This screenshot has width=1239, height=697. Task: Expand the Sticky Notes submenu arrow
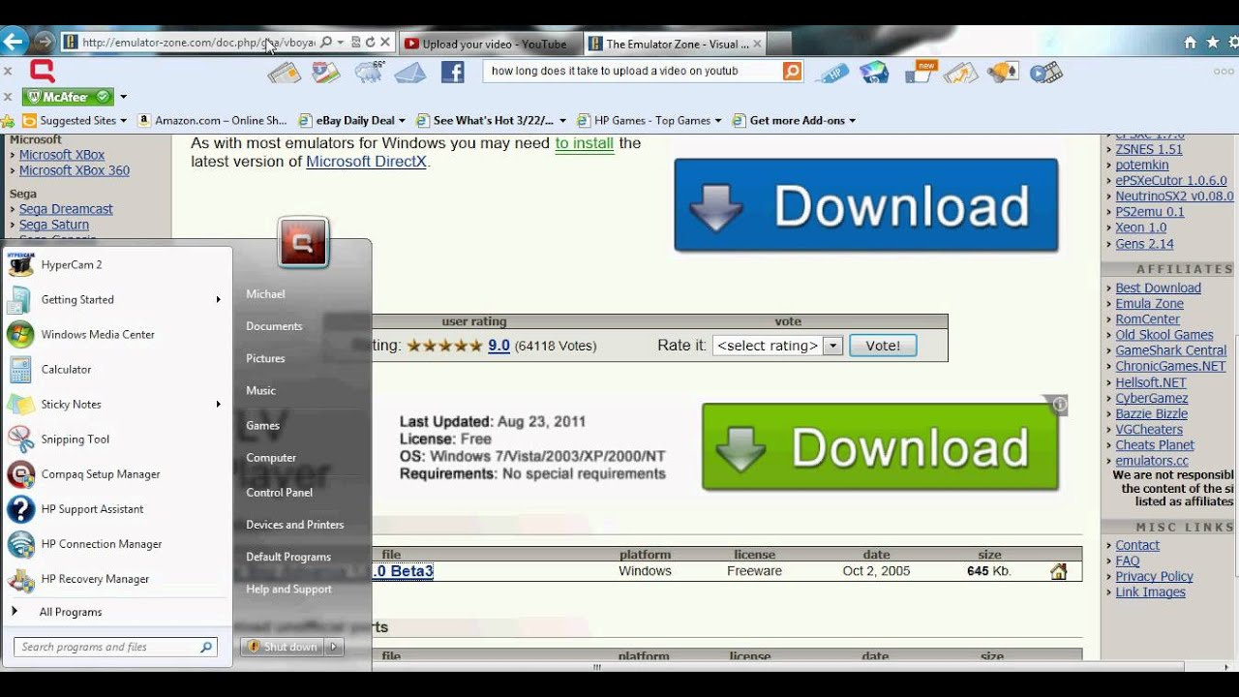pos(219,405)
